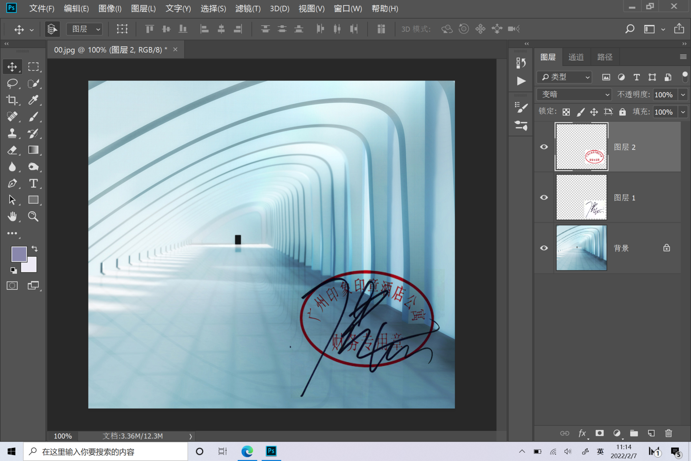Hide 图层 2 with its eye icon
The height and width of the screenshot is (461, 691).
pos(544,147)
